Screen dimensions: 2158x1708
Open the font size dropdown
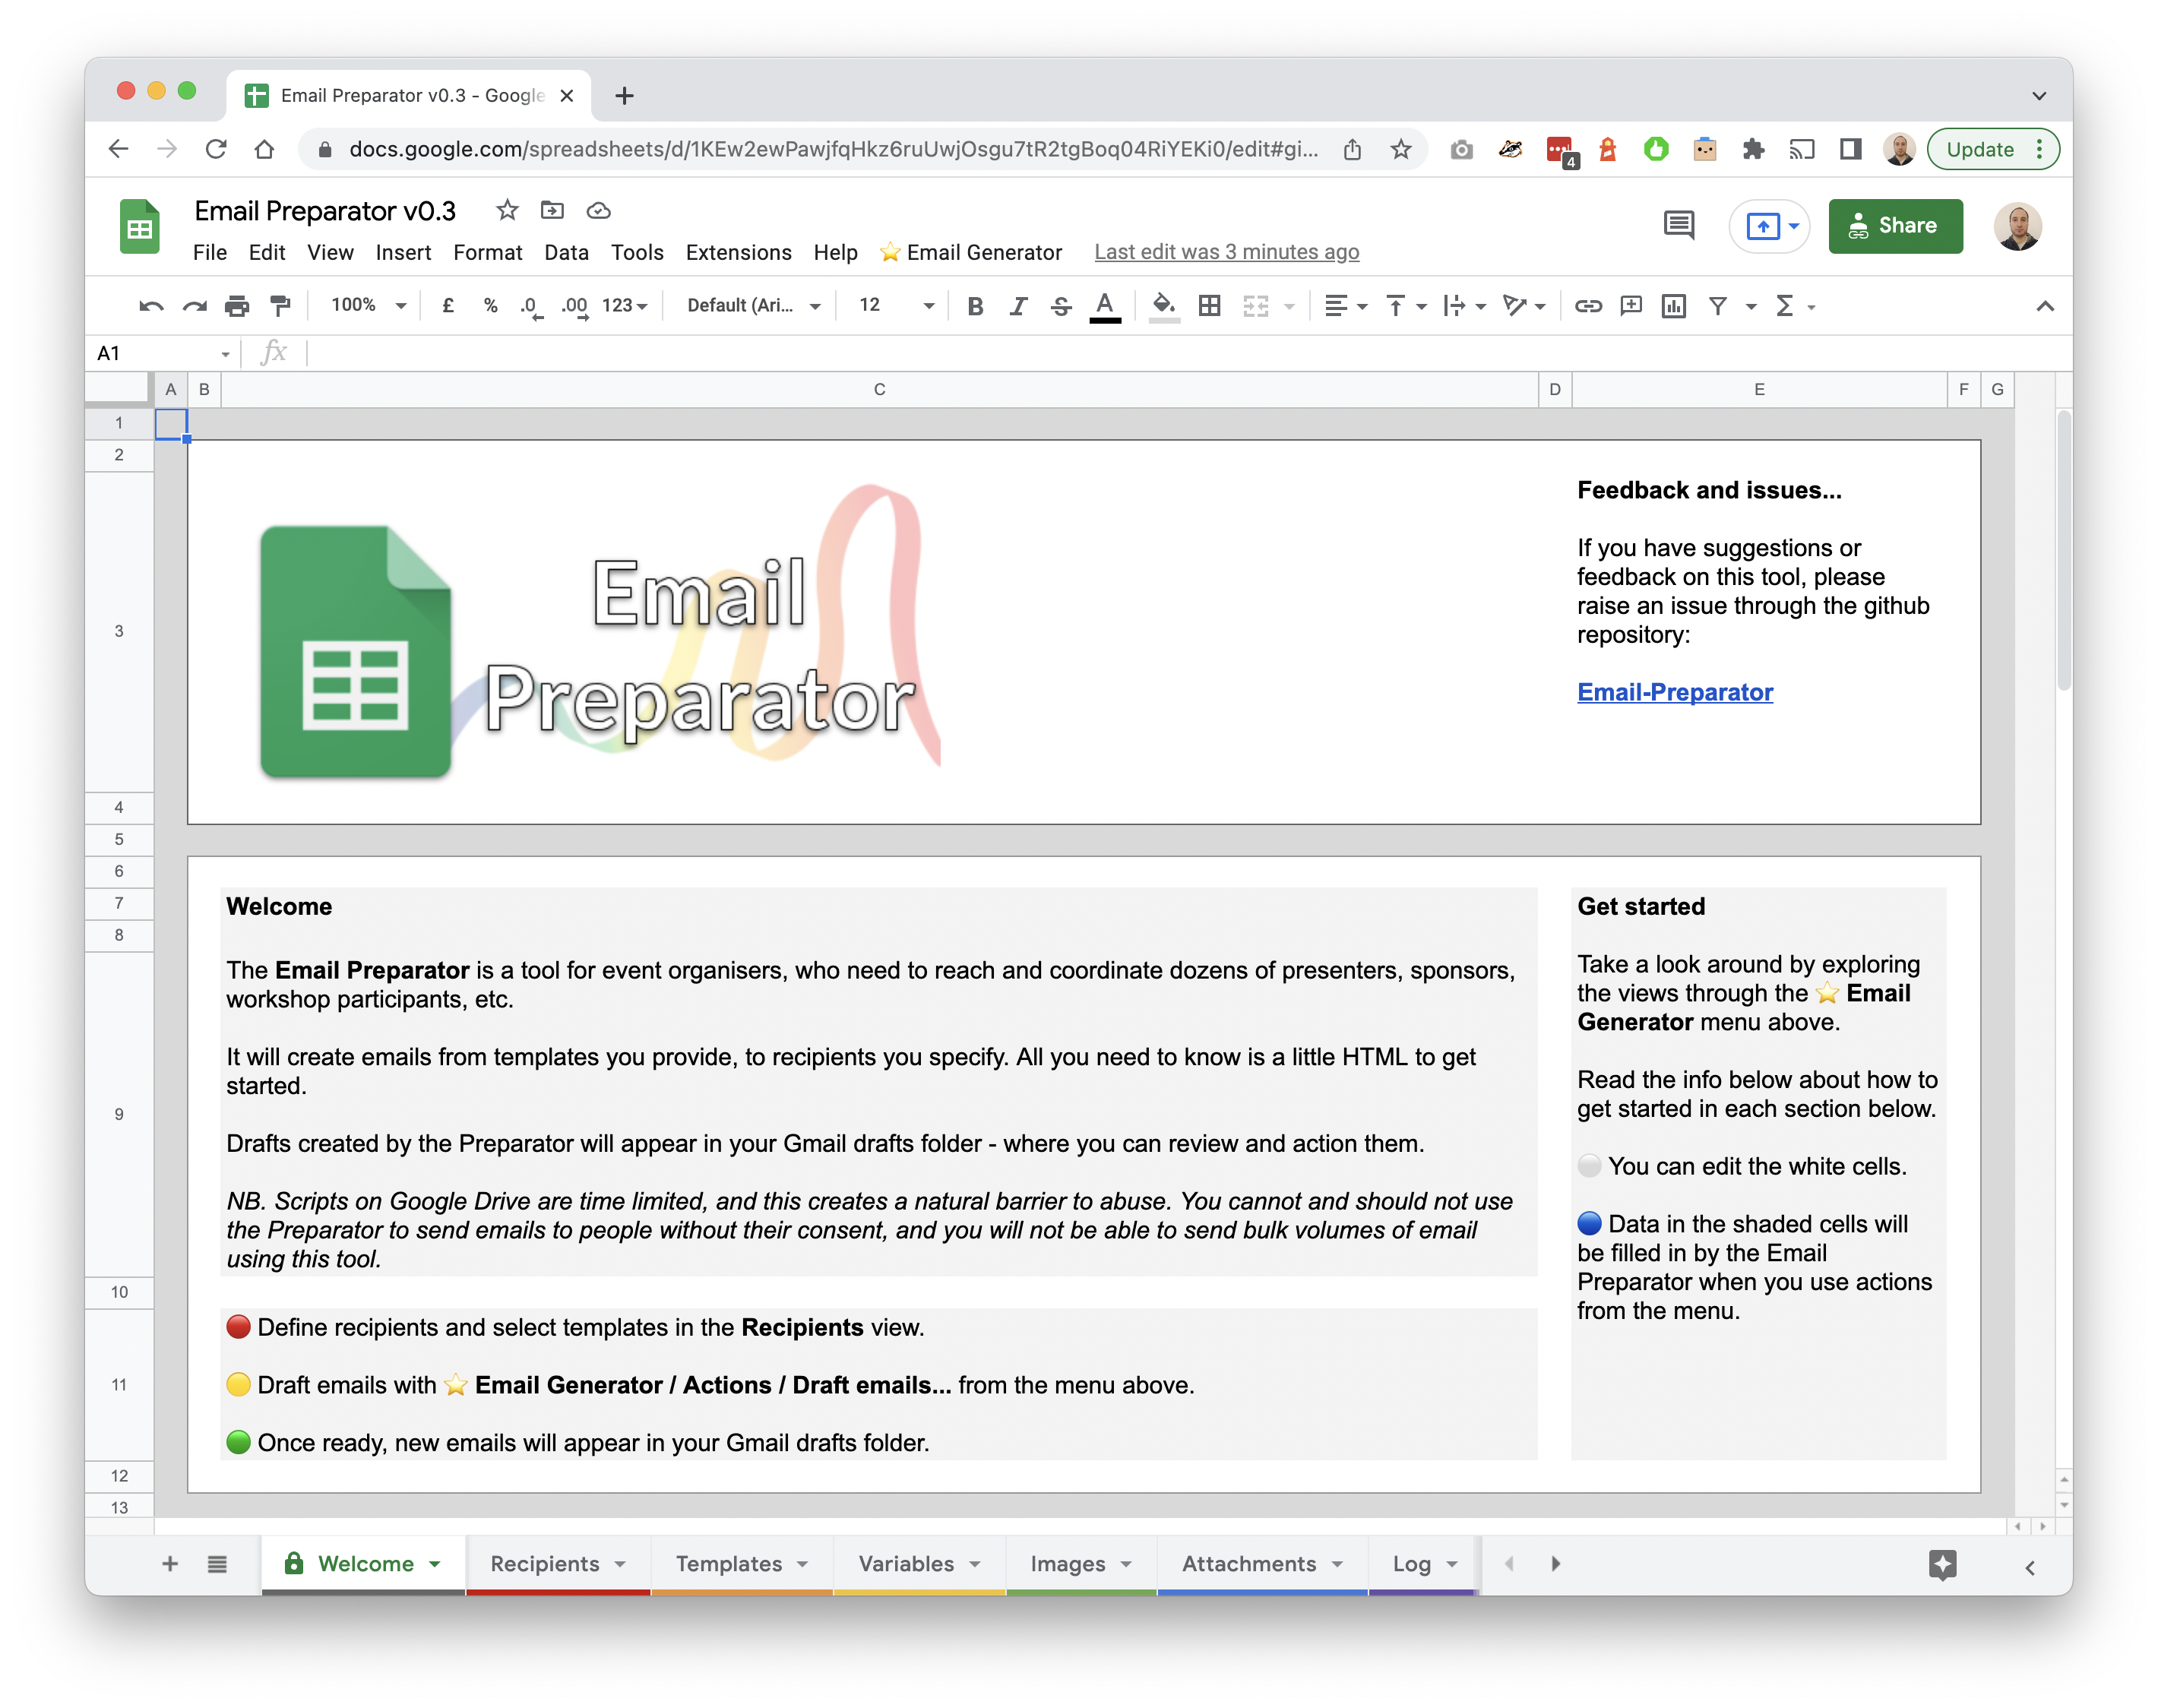pos(897,306)
